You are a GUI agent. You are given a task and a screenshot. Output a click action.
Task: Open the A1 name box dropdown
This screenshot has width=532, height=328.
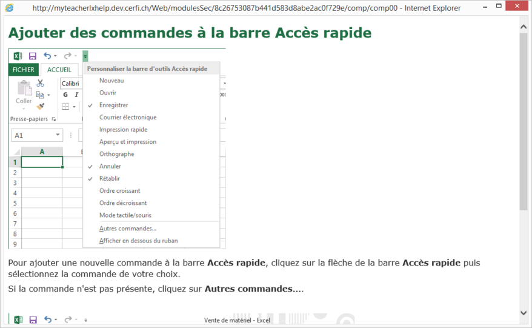(58, 135)
